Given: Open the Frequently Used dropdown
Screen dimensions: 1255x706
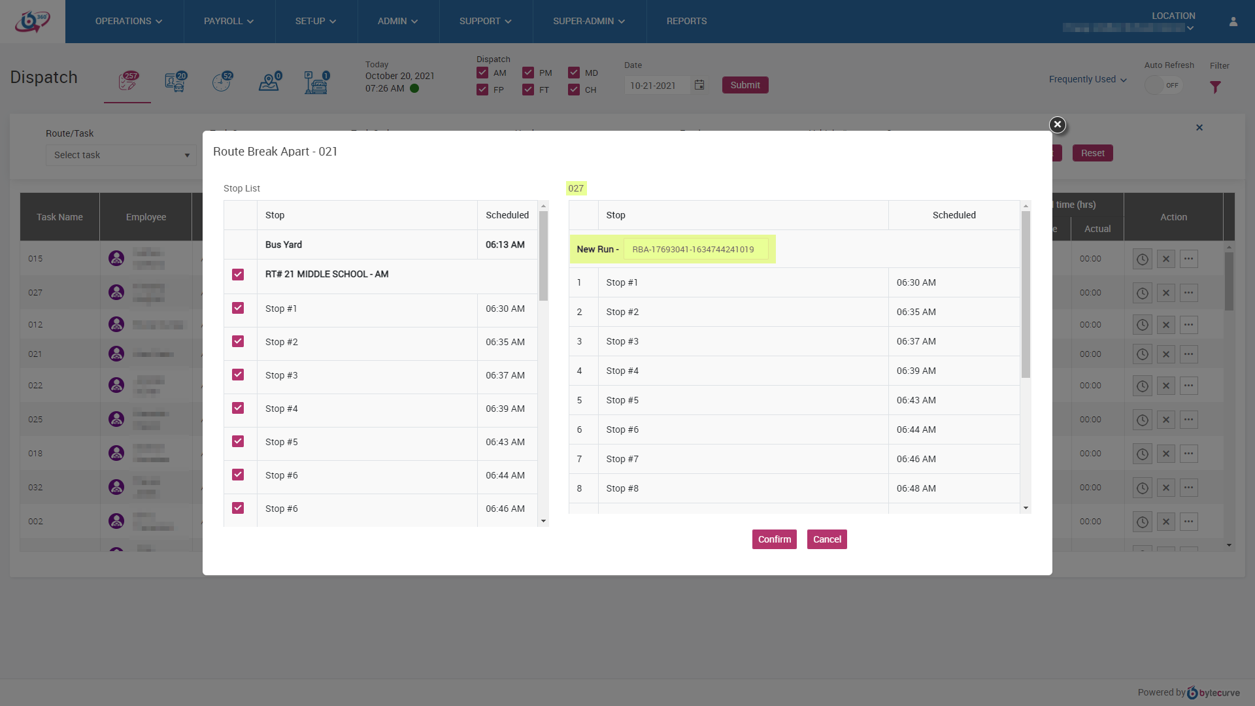Looking at the screenshot, I should [x=1088, y=79].
